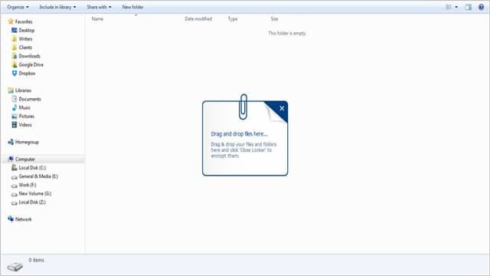Click the Libraries icon

coord(11,90)
